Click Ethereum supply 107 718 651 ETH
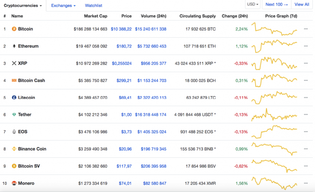The width and height of the screenshot is (315, 192). (x=199, y=46)
